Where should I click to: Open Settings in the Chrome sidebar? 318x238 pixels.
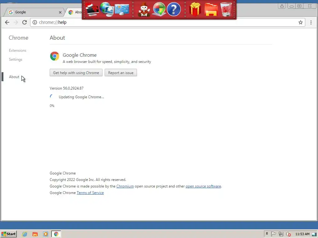pyautogui.click(x=16, y=59)
